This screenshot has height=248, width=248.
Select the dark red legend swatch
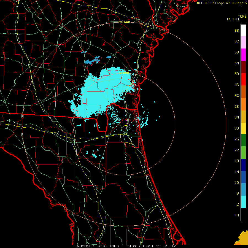[x=243, y=67]
